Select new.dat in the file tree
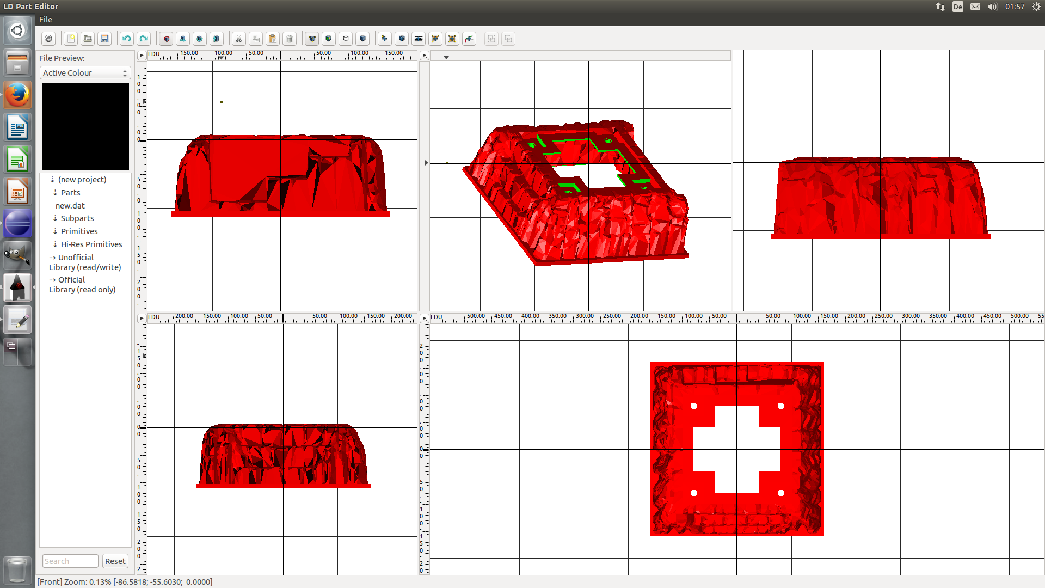 (70, 206)
